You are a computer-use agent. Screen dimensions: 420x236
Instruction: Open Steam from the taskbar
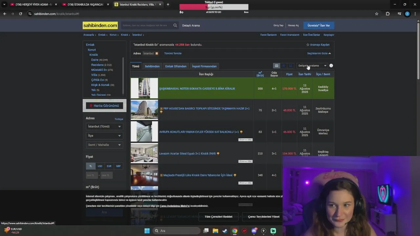coord(225,231)
